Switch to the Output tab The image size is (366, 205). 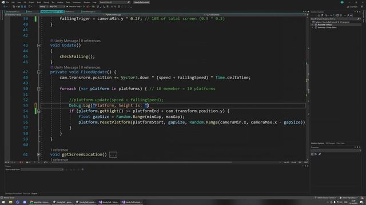click(x=34, y=194)
